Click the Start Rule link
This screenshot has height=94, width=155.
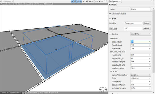click(x=113, y=29)
